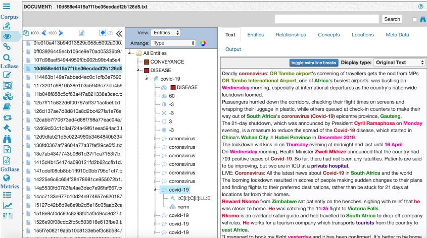Image resolution: width=427 pixels, height=238 pixels.
Task: Click the OR Tambo International Airport entity
Action: 259,81
